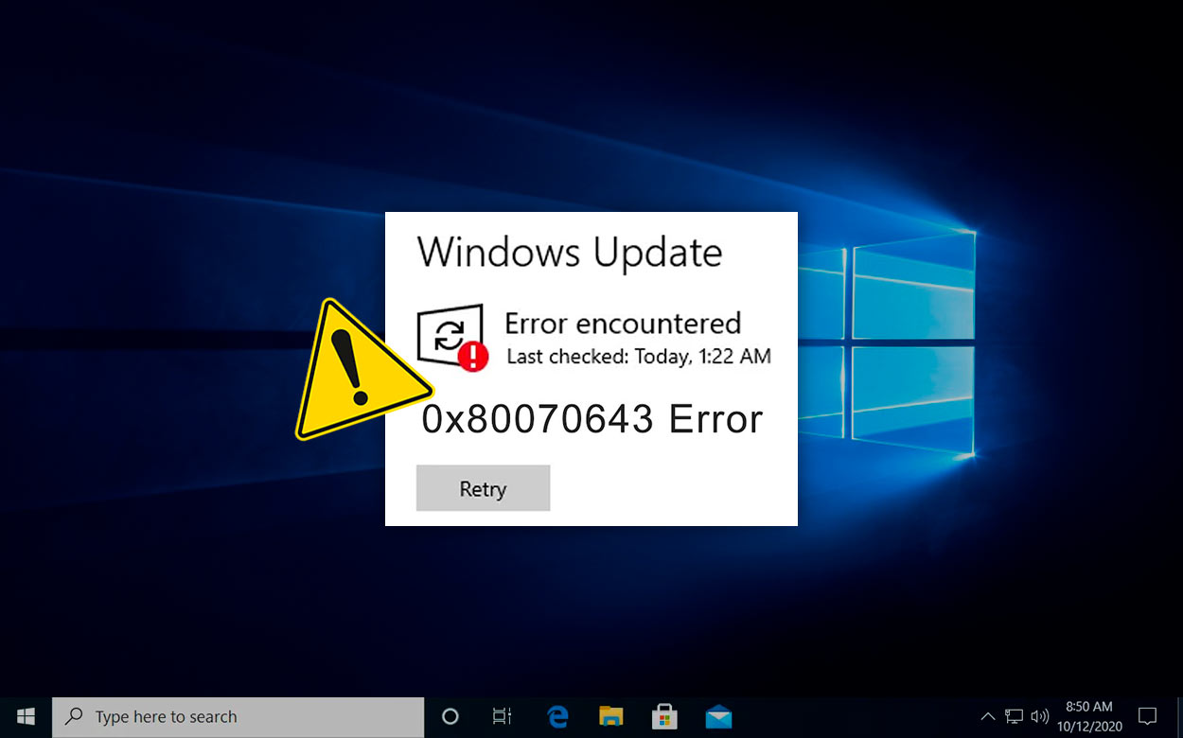Open Task View on the taskbar
Image resolution: width=1183 pixels, height=738 pixels.
click(x=503, y=716)
